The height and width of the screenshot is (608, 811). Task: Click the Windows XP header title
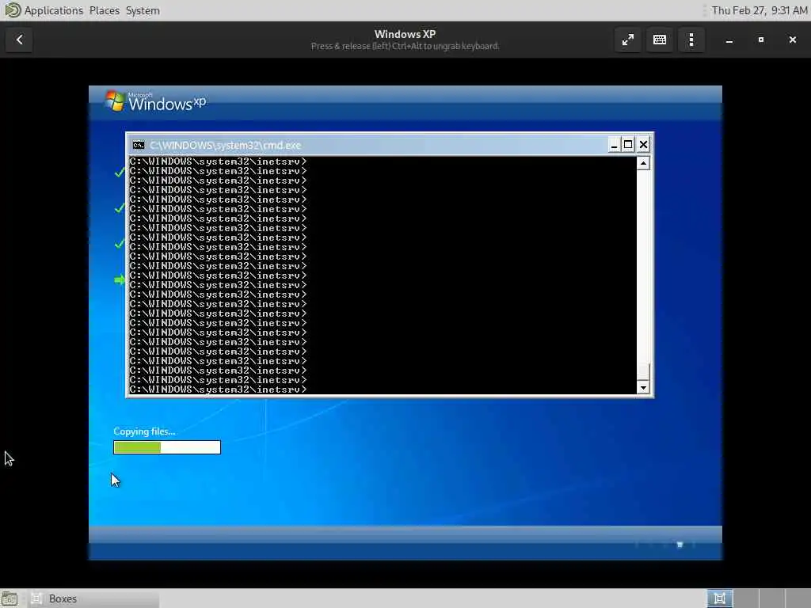405,34
